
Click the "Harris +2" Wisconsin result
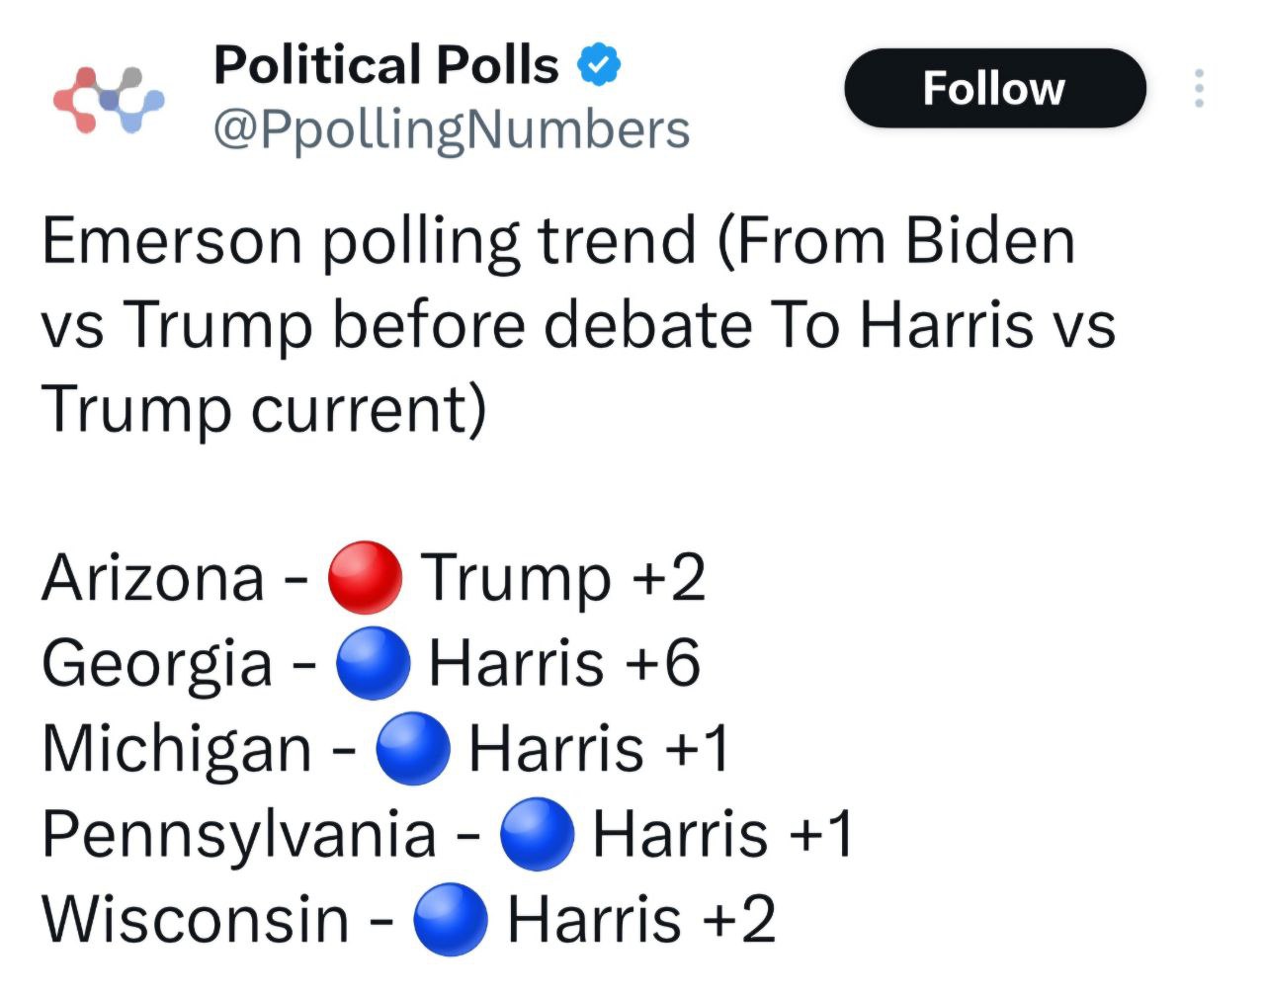pos(641,919)
